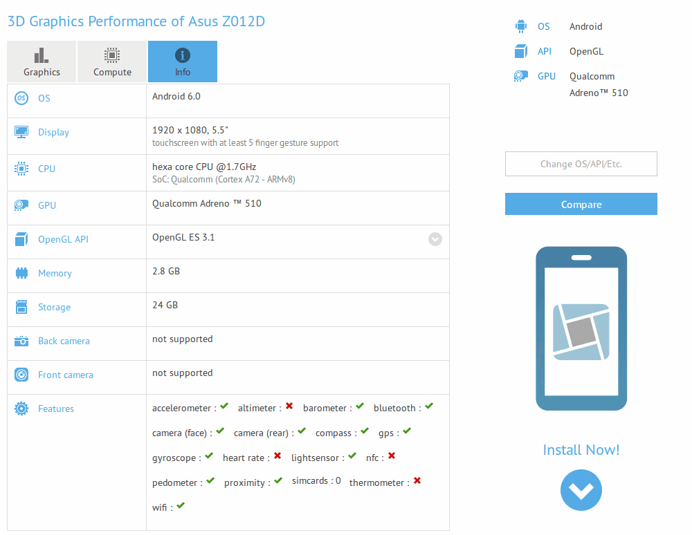
Task: Click the Display monitor icon
Action: 21,132
